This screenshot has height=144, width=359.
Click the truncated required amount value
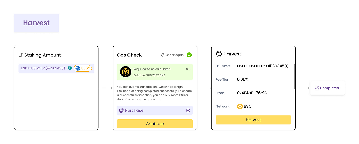coord(188,69)
